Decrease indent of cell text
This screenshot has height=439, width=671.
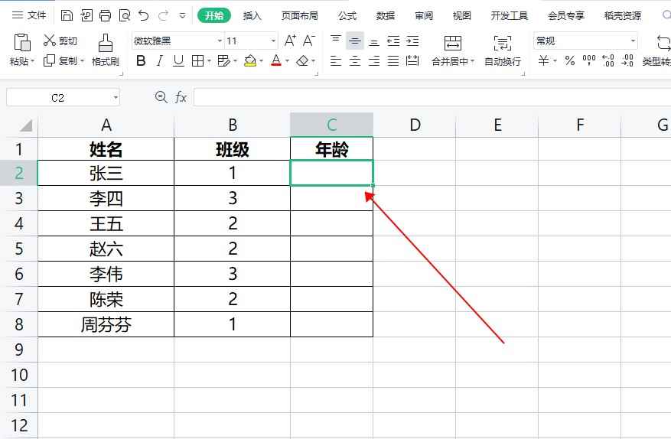[x=393, y=41]
